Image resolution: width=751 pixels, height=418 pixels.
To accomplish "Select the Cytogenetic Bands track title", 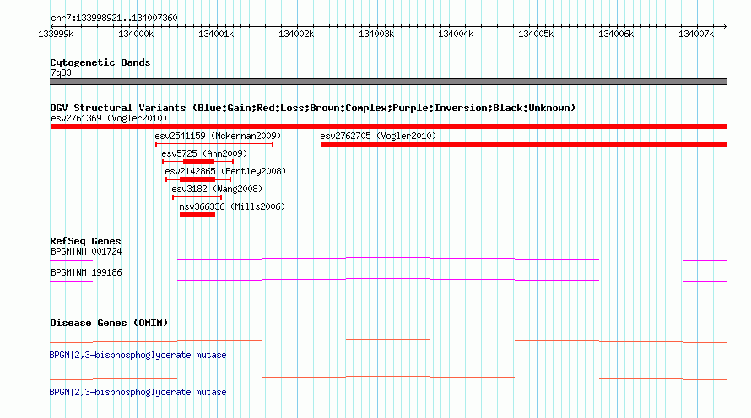I will click(x=100, y=62).
